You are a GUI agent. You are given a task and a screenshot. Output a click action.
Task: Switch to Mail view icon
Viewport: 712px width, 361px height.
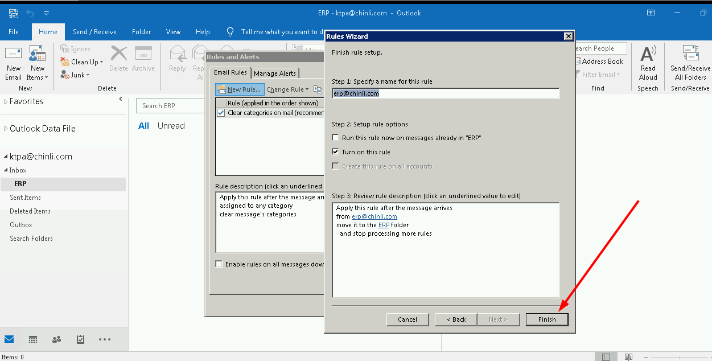9,339
